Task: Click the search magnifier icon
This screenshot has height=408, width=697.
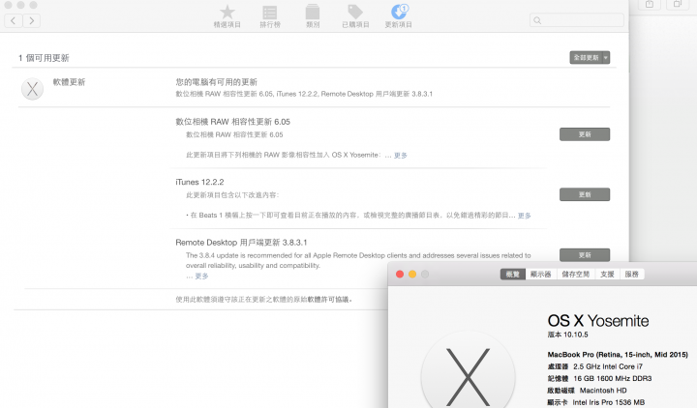Action: pyautogui.click(x=537, y=20)
